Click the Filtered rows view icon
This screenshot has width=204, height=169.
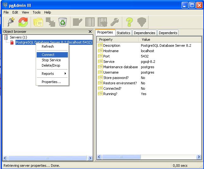click(102, 22)
